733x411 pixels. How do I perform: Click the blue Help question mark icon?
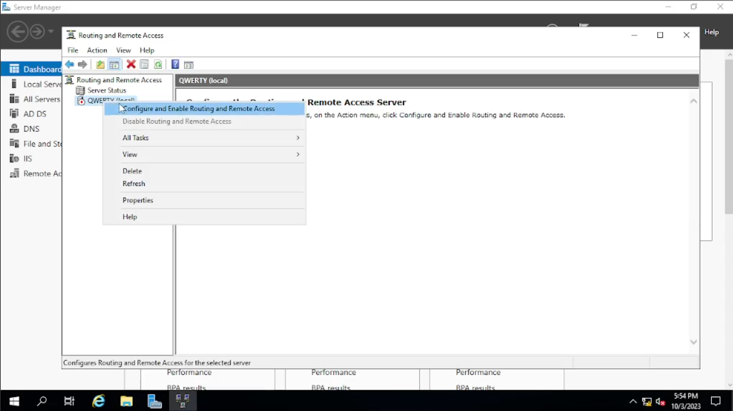point(175,65)
